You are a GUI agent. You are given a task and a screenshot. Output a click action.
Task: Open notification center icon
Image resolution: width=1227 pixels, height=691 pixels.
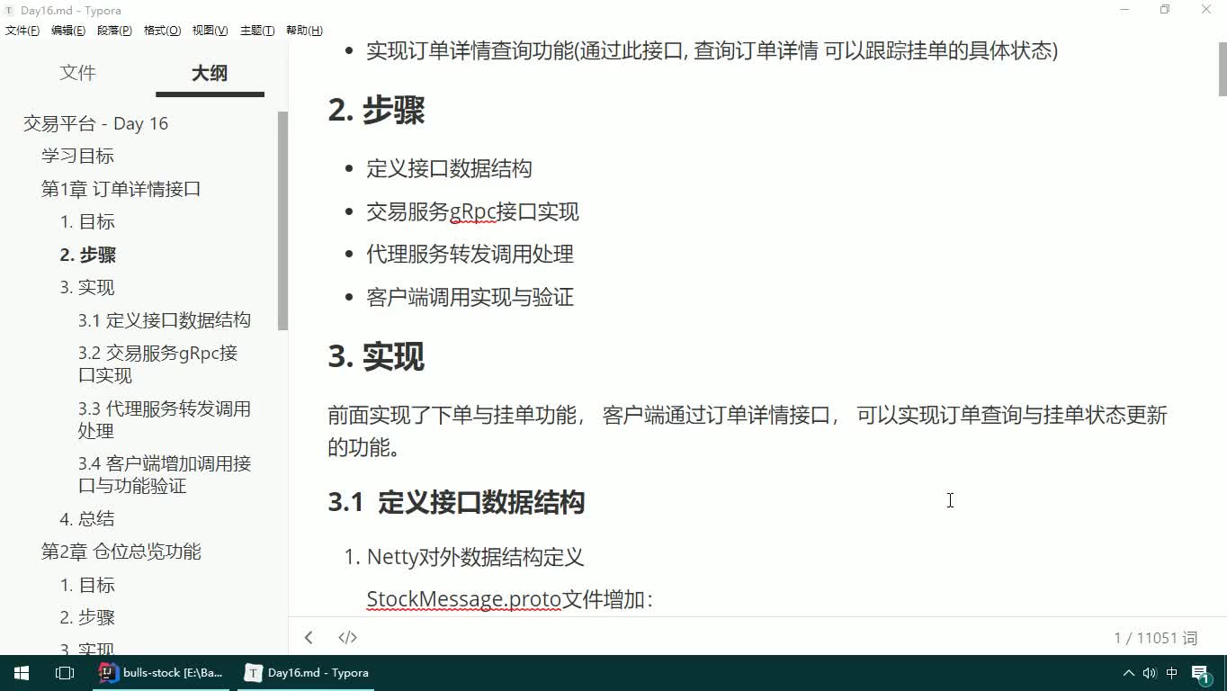[1203, 673]
